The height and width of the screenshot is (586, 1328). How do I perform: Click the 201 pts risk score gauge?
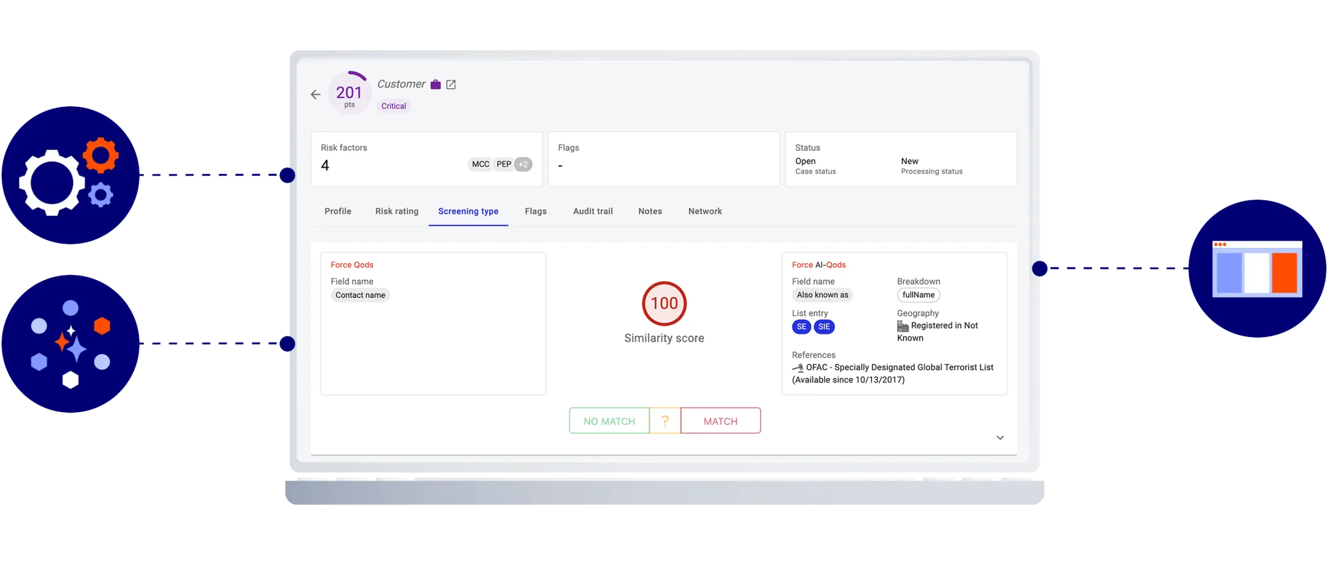349,94
